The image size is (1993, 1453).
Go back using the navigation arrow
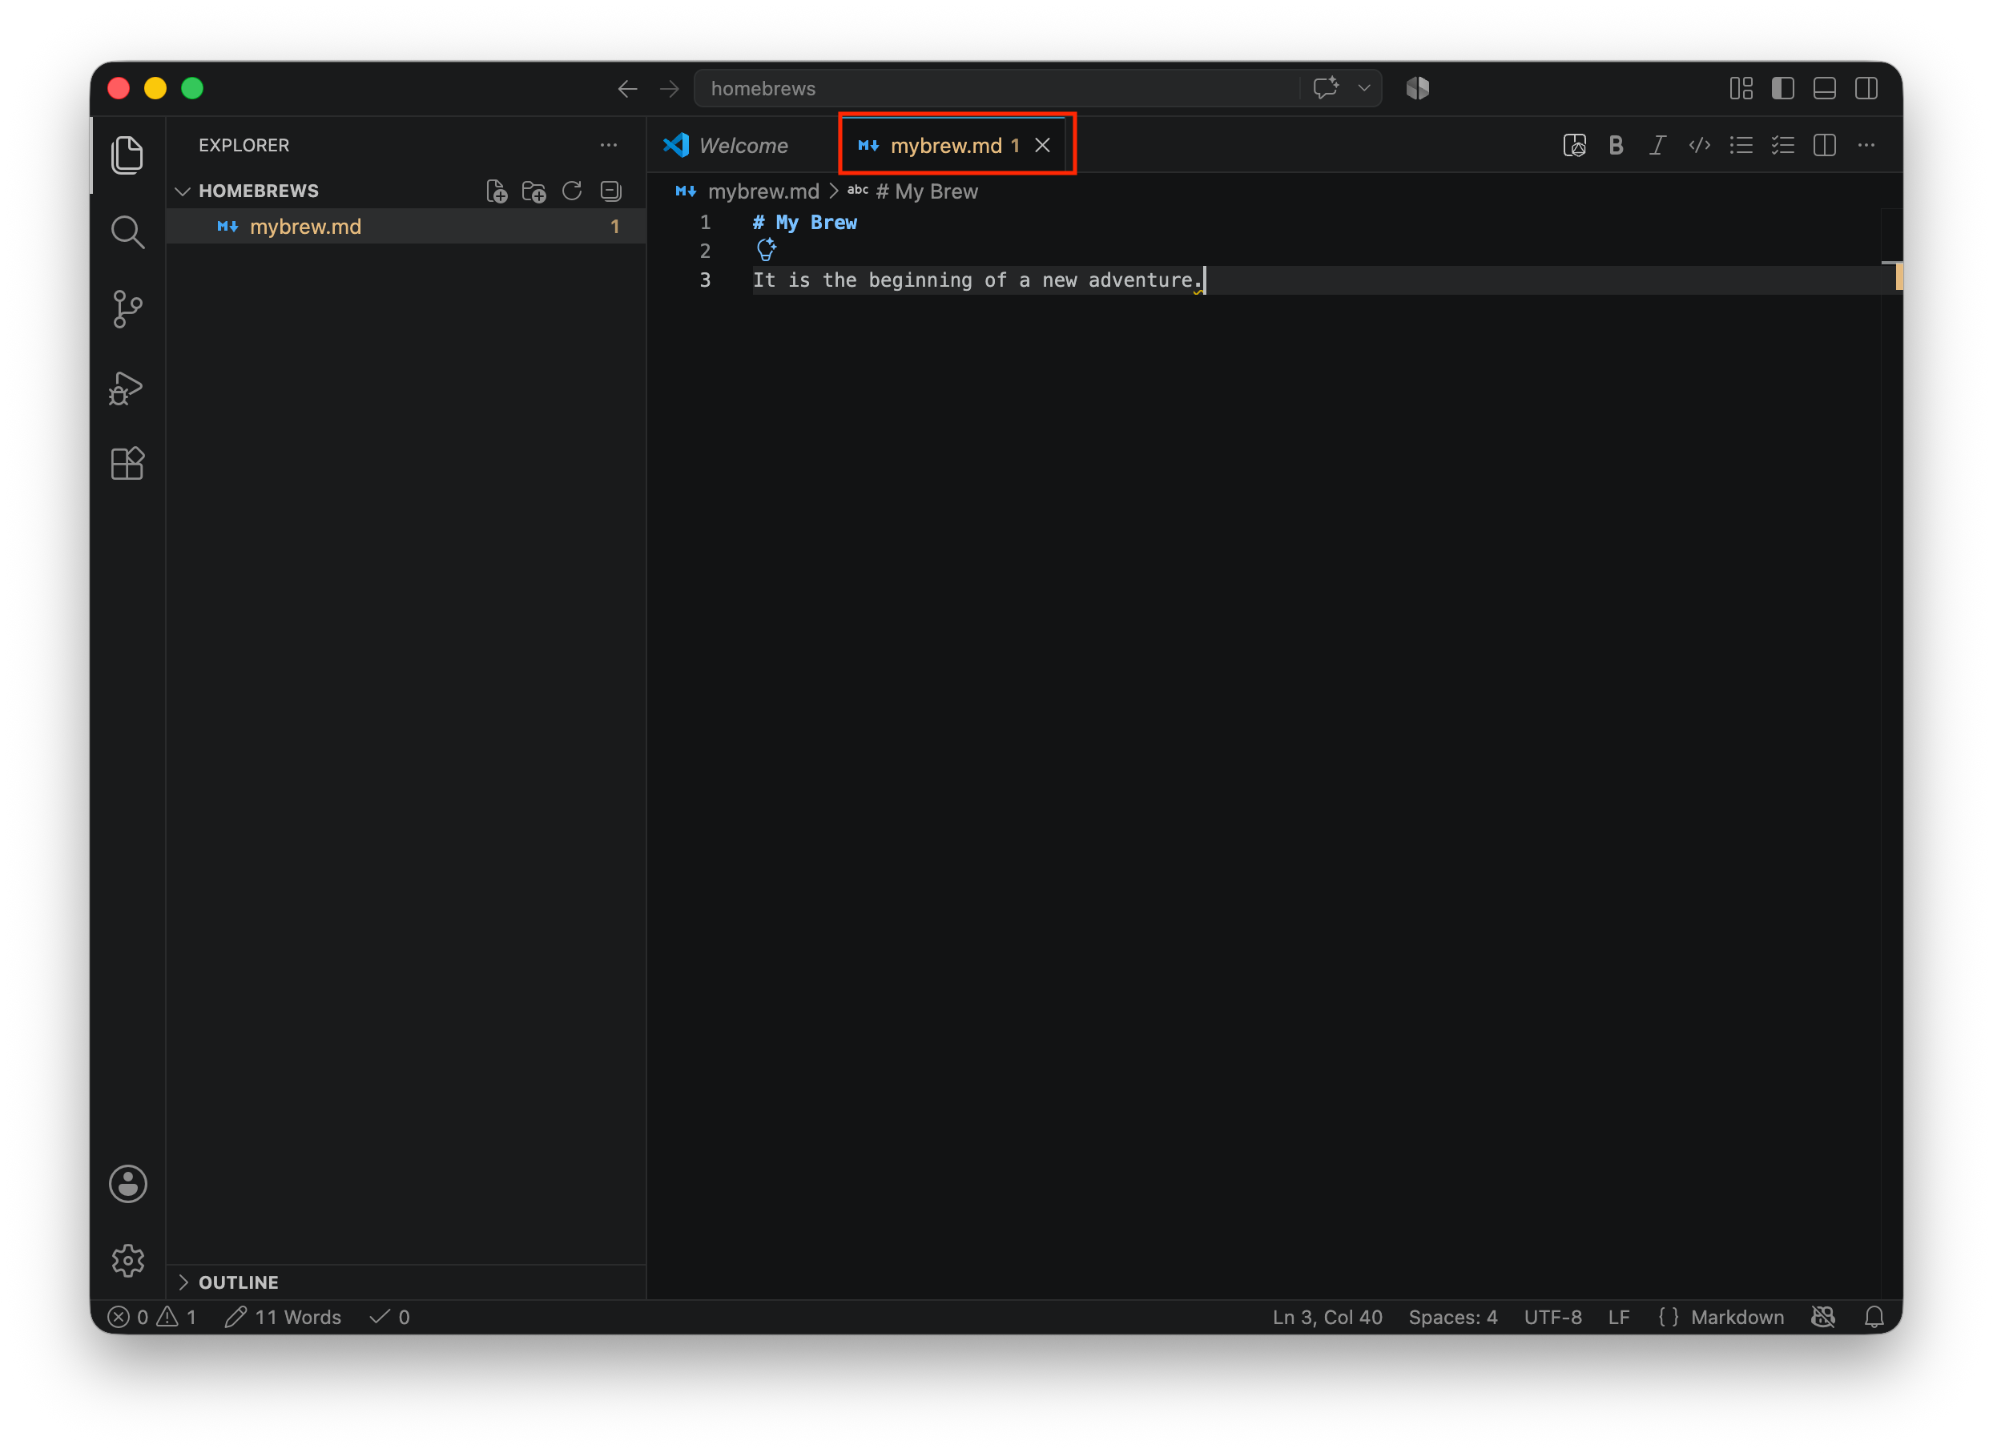(627, 89)
